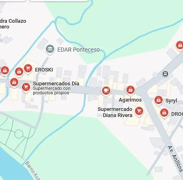The width and height of the screenshot is (183, 180).
Task: Click the leftmost shopping bag pin
Action: coord(5,71)
